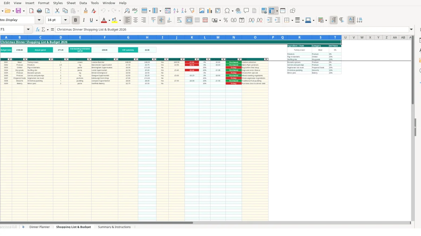The image size is (421, 236).
Task: Toggle Underline formatting
Action: coord(92,20)
